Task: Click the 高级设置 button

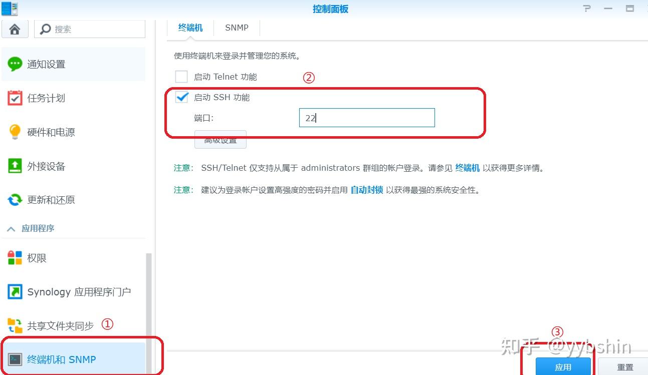Action: tap(220, 140)
